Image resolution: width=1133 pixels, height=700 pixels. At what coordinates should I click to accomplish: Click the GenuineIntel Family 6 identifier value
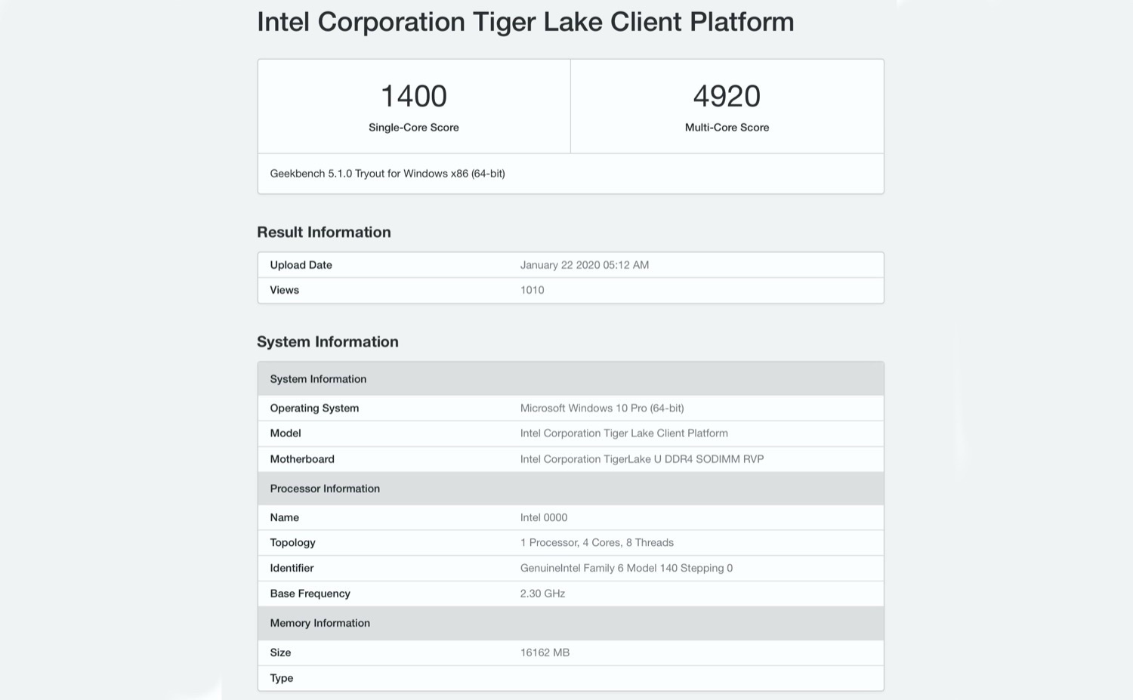(x=626, y=568)
